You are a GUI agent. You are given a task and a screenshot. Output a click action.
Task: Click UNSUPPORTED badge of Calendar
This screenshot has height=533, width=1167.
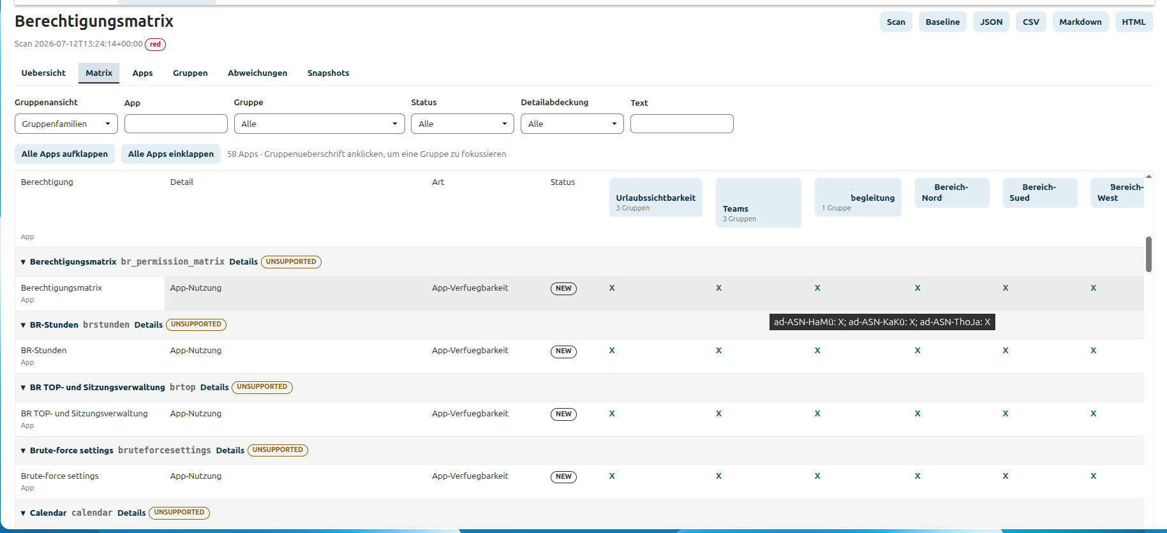179,513
